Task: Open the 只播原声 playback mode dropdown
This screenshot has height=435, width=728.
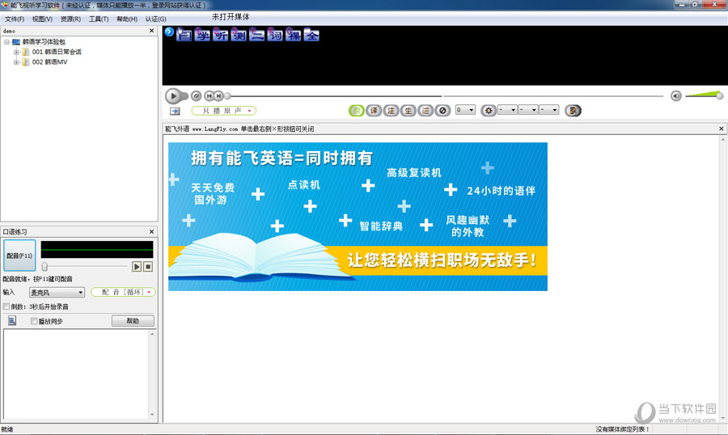Action: pyautogui.click(x=224, y=111)
